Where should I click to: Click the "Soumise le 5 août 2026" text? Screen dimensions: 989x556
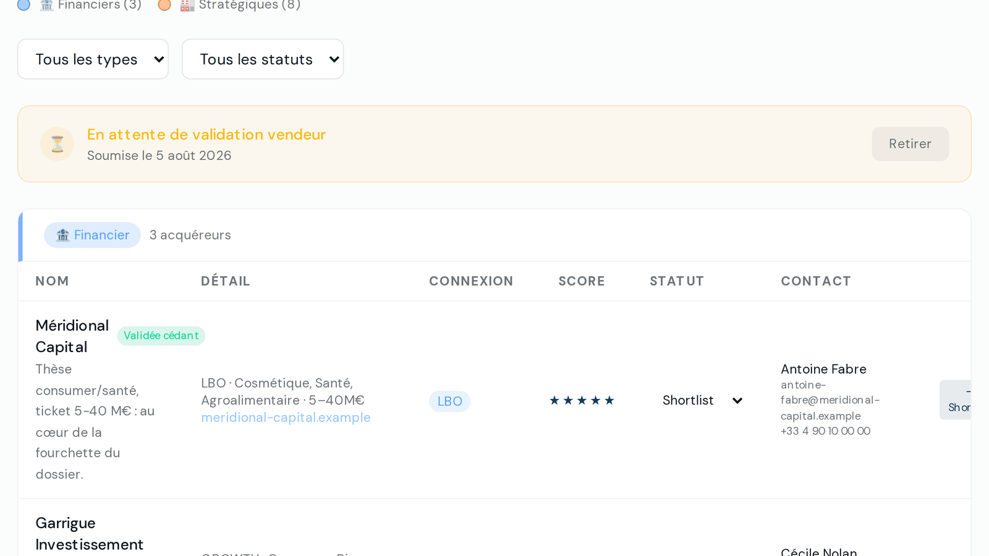pos(159,156)
